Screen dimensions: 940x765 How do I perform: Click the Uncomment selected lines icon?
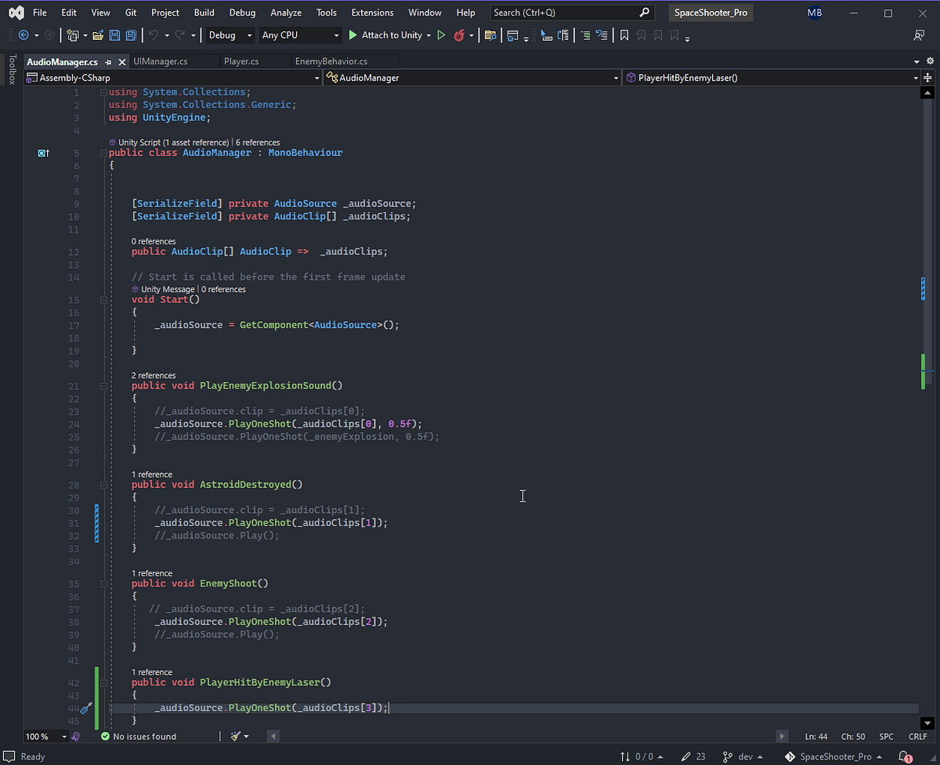point(602,35)
